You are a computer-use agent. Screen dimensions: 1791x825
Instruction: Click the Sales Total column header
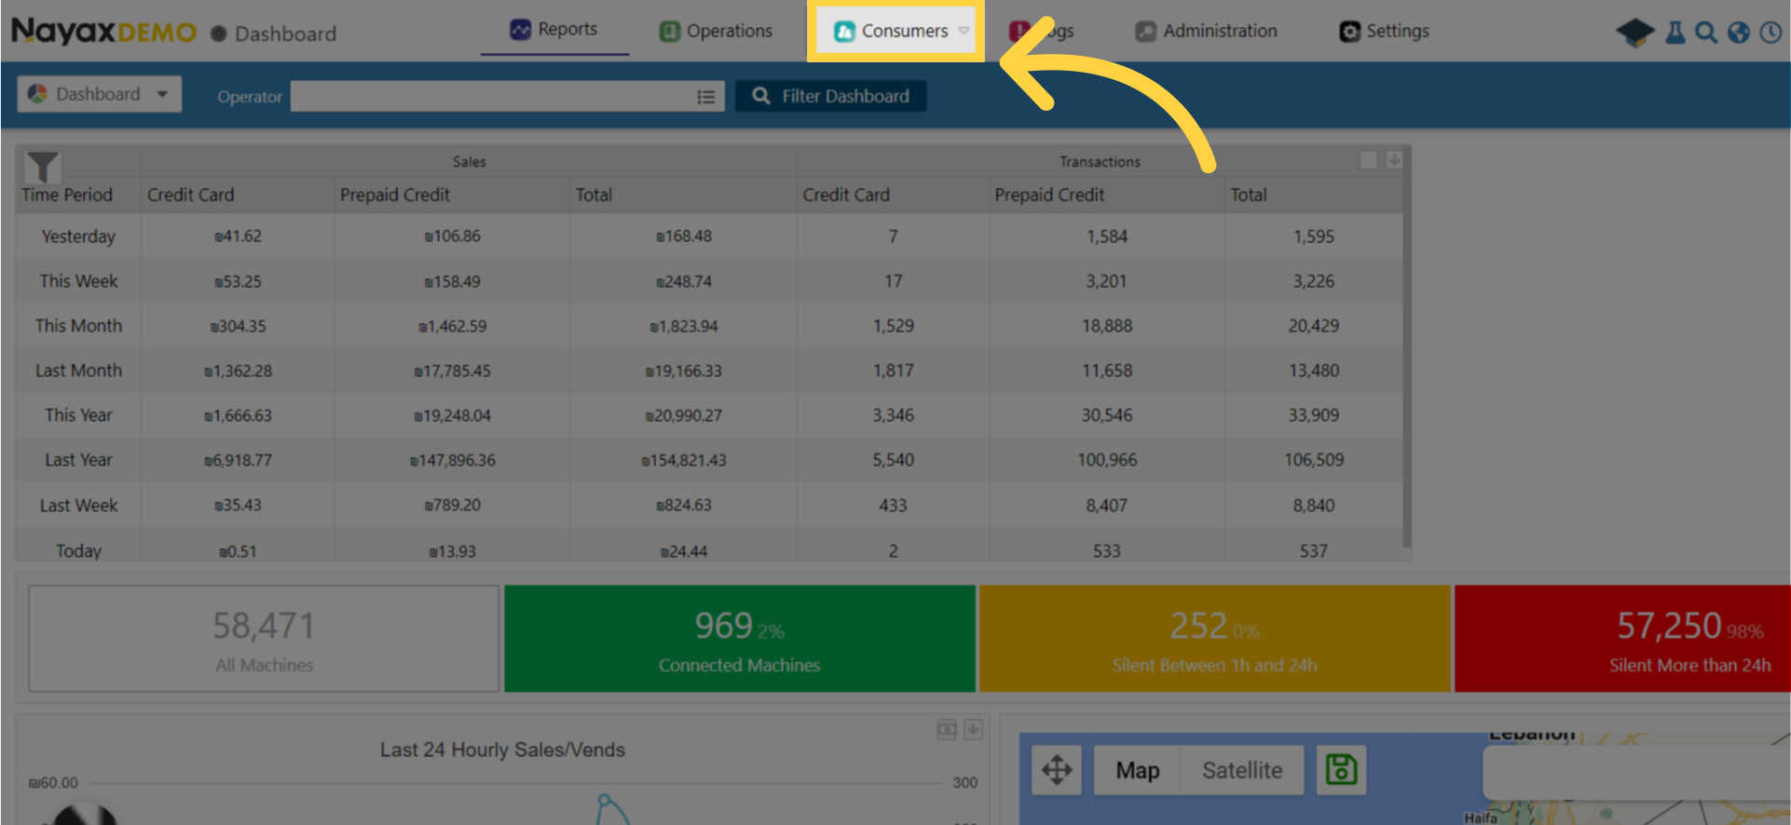click(x=594, y=195)
